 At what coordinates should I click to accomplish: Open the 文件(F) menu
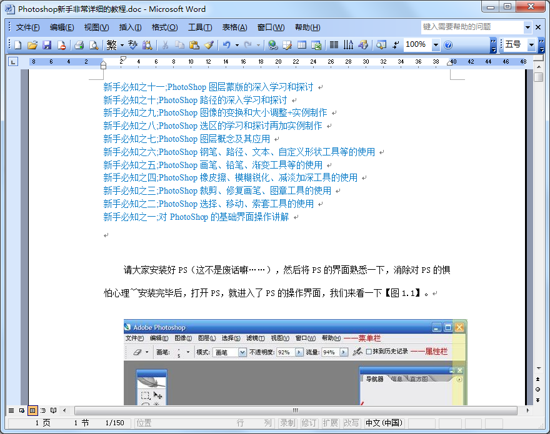click(x=28, y=27)
